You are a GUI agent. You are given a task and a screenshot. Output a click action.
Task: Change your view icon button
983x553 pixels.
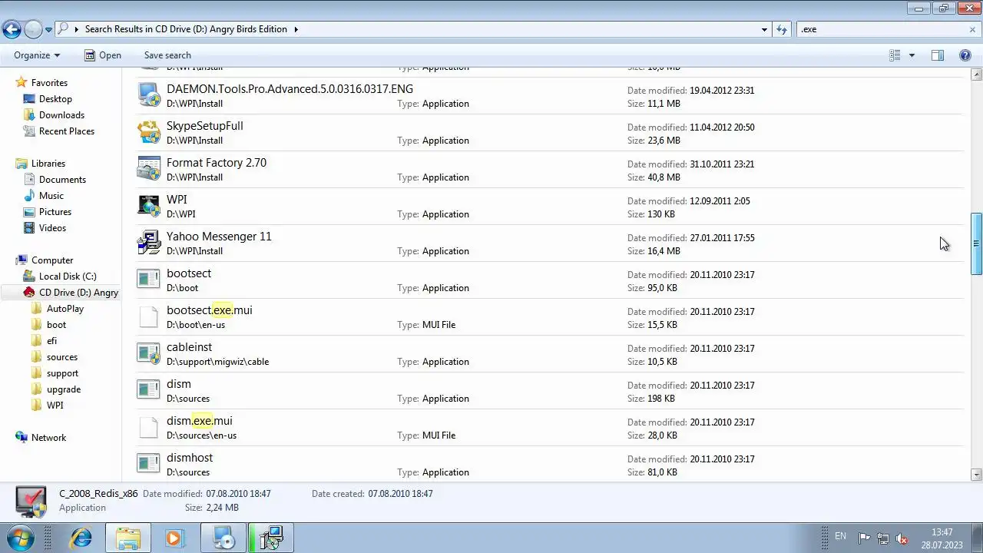coord(895,55)
